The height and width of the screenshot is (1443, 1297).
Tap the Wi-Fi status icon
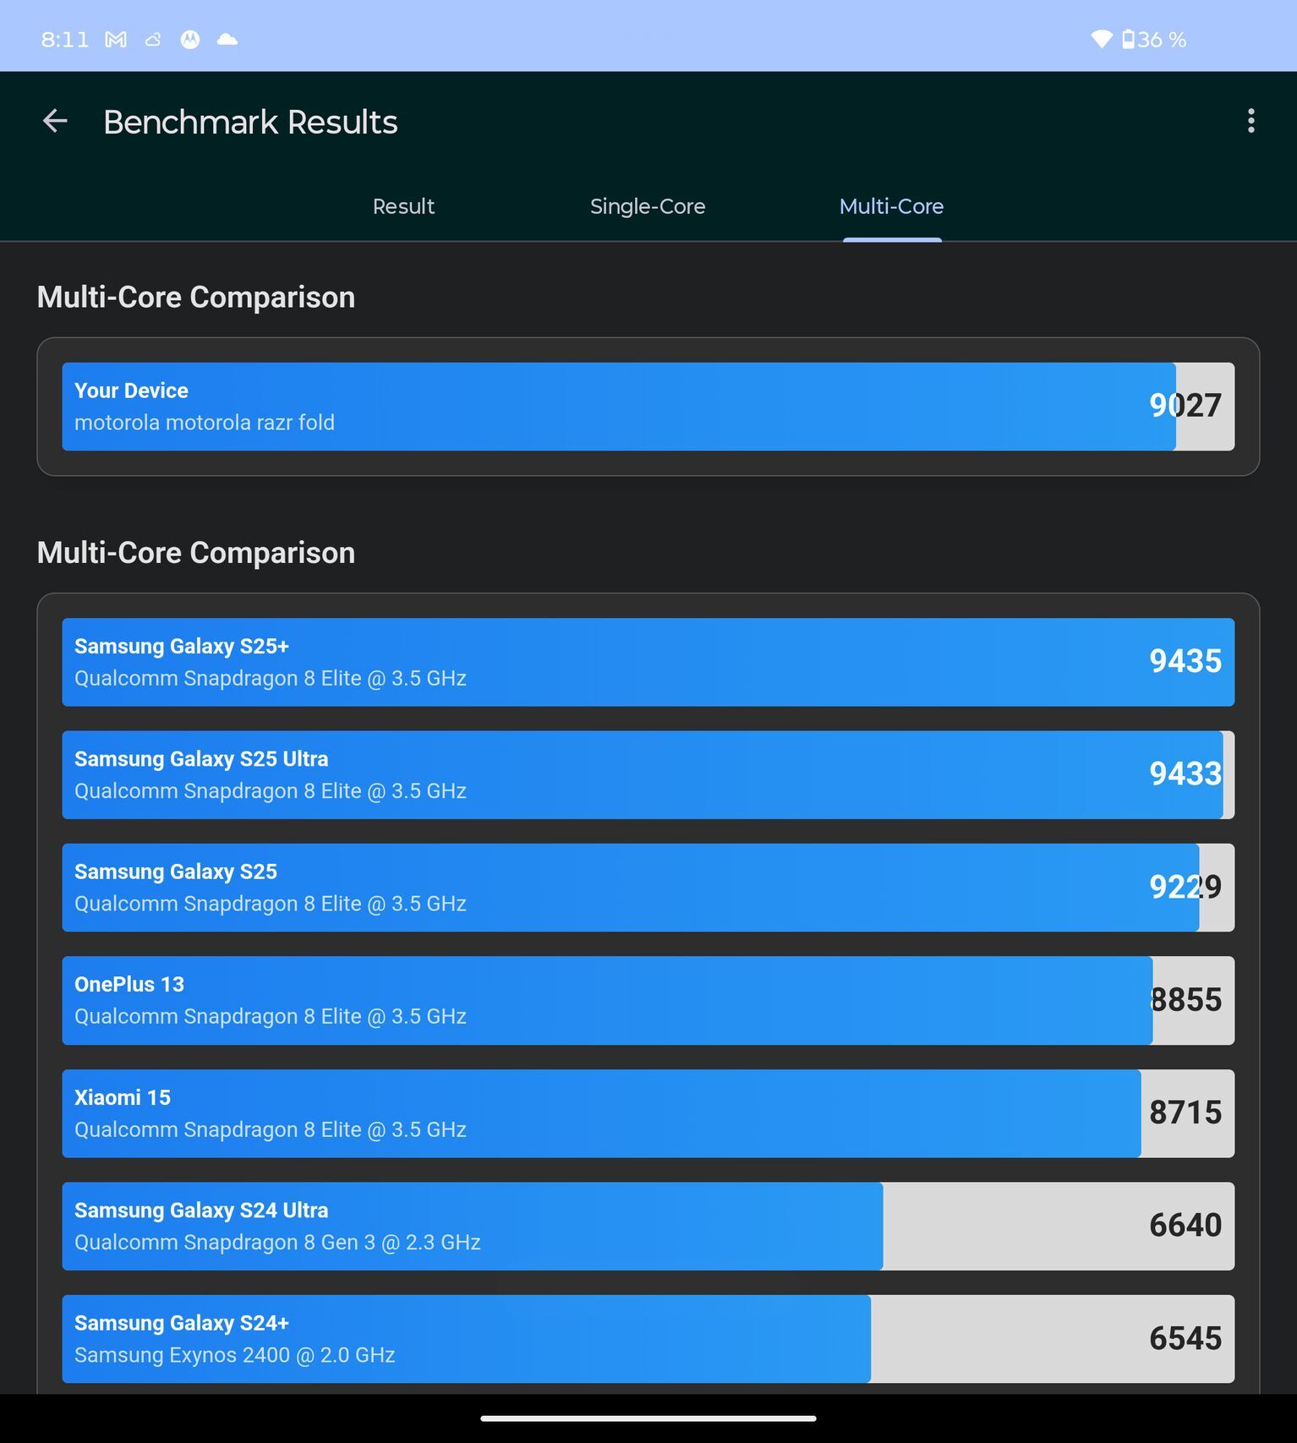(1102, 39)
